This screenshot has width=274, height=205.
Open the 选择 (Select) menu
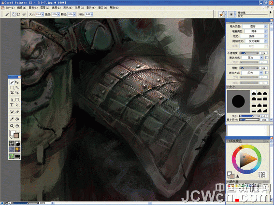56,8
